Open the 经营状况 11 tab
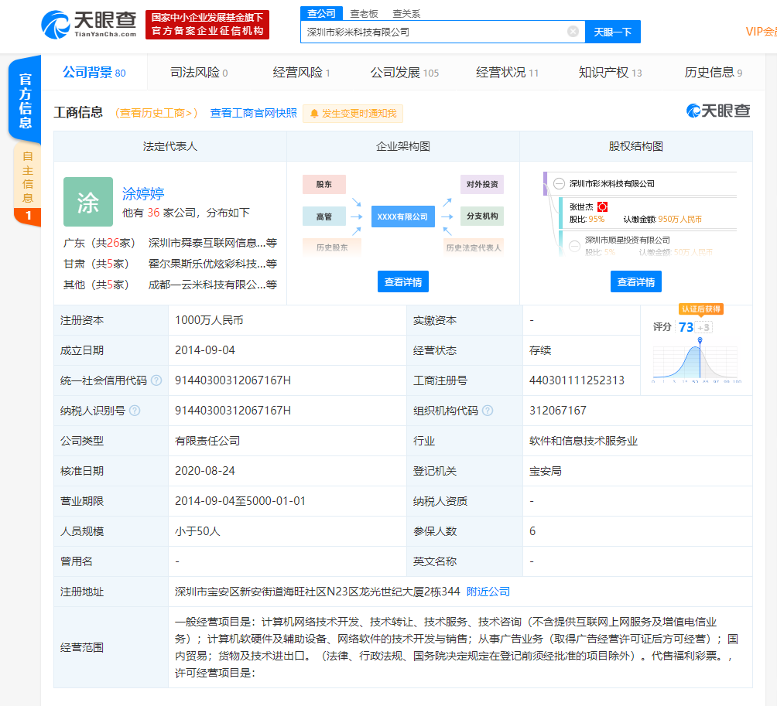This screenshot has height=706, width=777. tap(507, 73)
